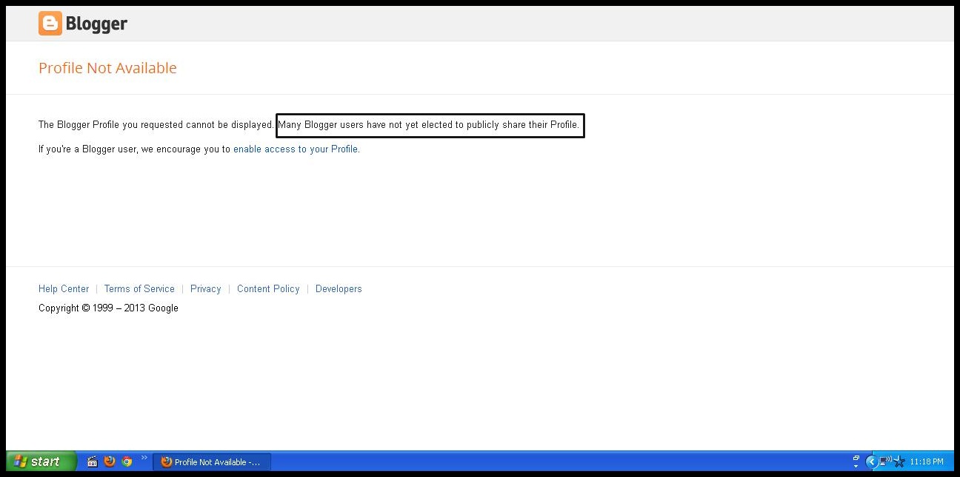The width and height of the screenshot is (960, 477).
Task: Click the 11:18 PM taskbar clock
Action: (927, 461)
